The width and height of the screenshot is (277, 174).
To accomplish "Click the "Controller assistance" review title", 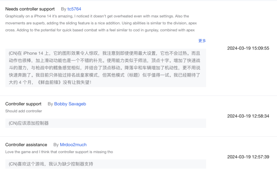I will (x=26, y=145).
